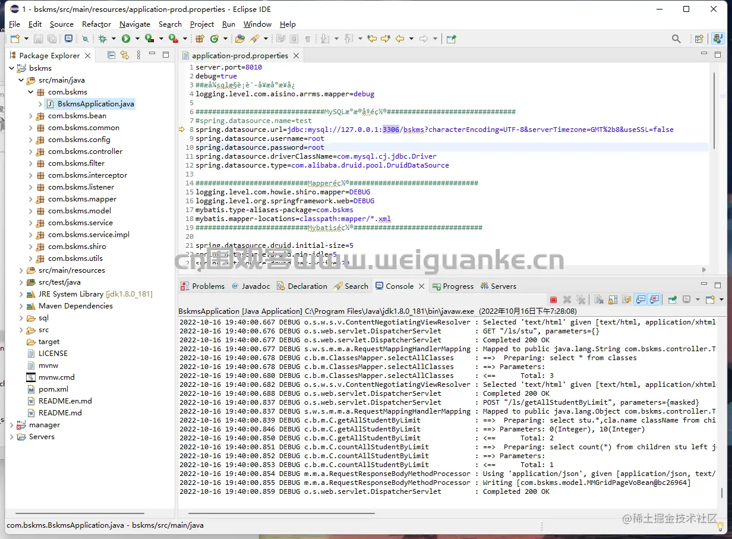
Task: Click the New file wizard toolbar icon
Action: pos(15,39)
